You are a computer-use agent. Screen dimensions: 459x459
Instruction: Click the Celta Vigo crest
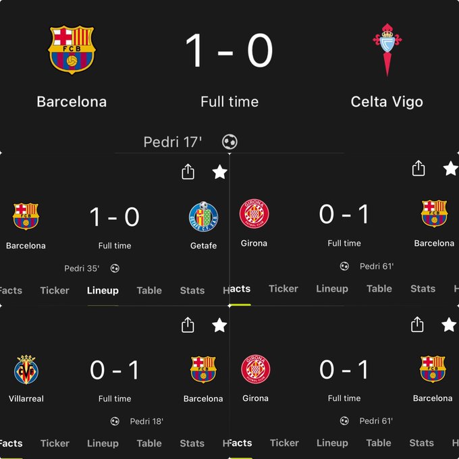coord(387,50)
